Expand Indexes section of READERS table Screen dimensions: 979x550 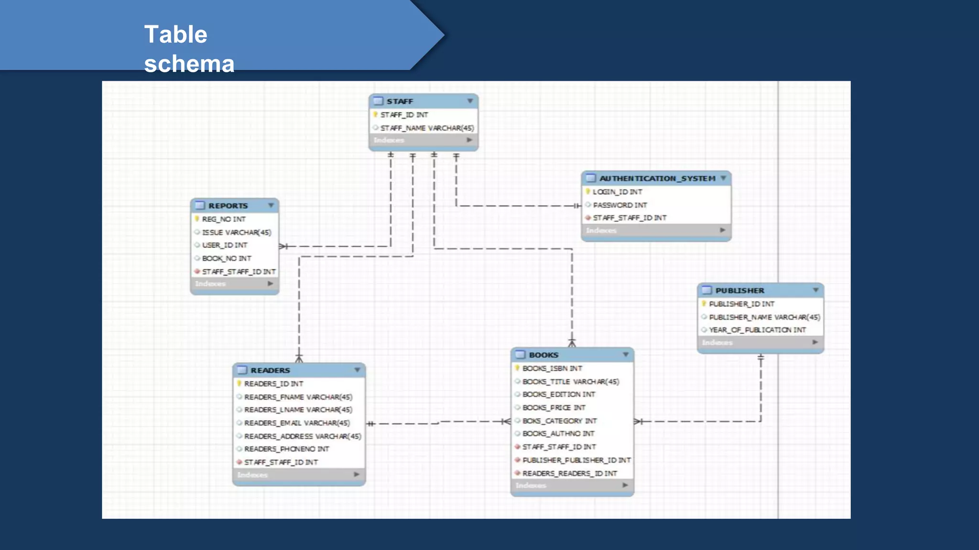coord(357,475)
